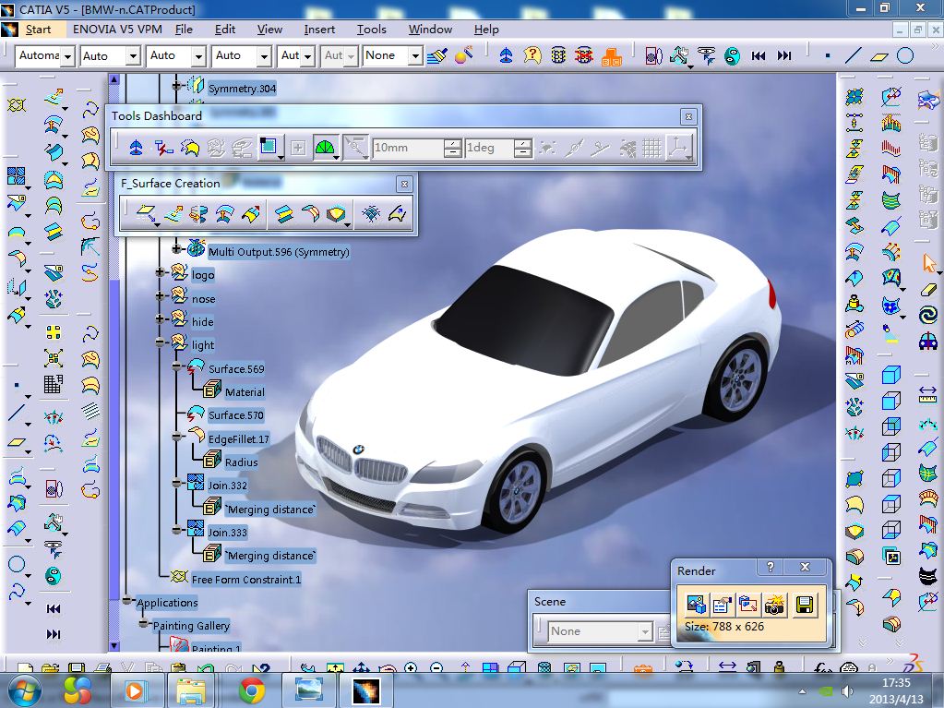Image resolution: width=944 pixels, height=708 pixels.
Task: Open the ENOVIA V5 VPM menu
Action: pos(117,29)
